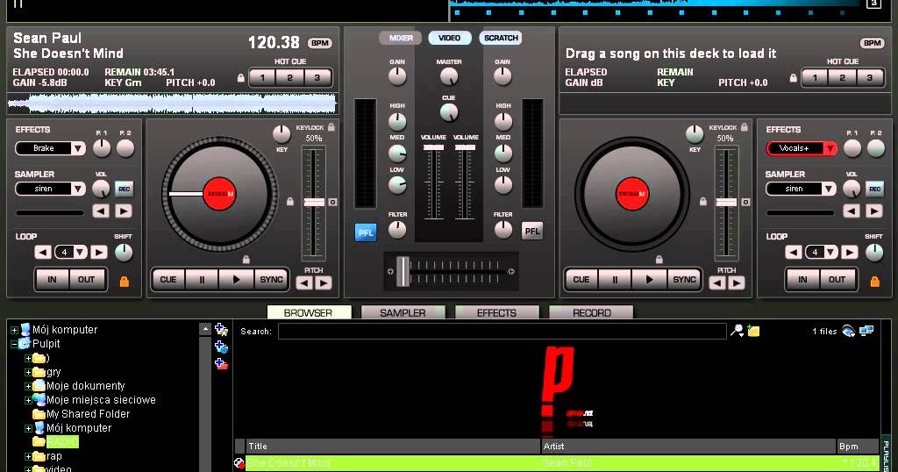The width and height of the screenshot is (898, 472).
Task: Toggle right deck loop lock icon
Action: (x=874, y=281)
